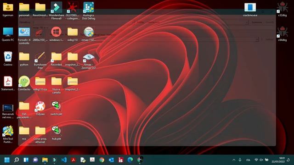294x165 pixels.
Task: Launch the Wondershare Filmora9 shortcut
Action: (57, 7)
